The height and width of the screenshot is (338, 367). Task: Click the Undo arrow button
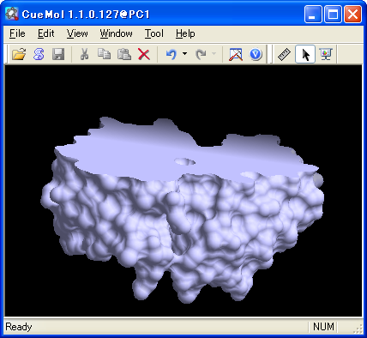click(171, 54)
